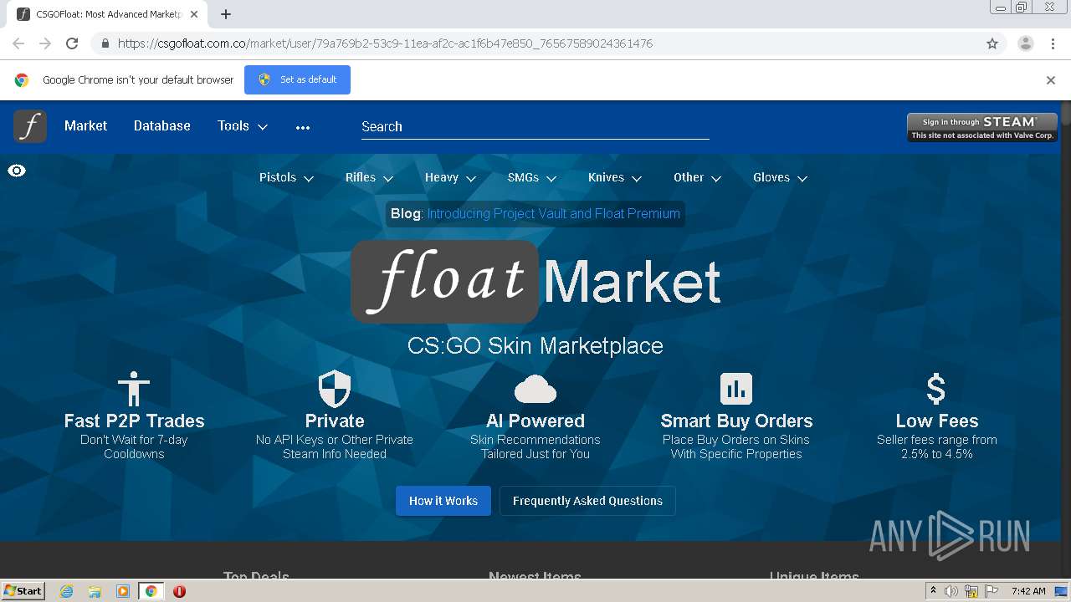Click the float Market logo banner
The width and height of the screenshot is (1071, 602).
point(535,282)
